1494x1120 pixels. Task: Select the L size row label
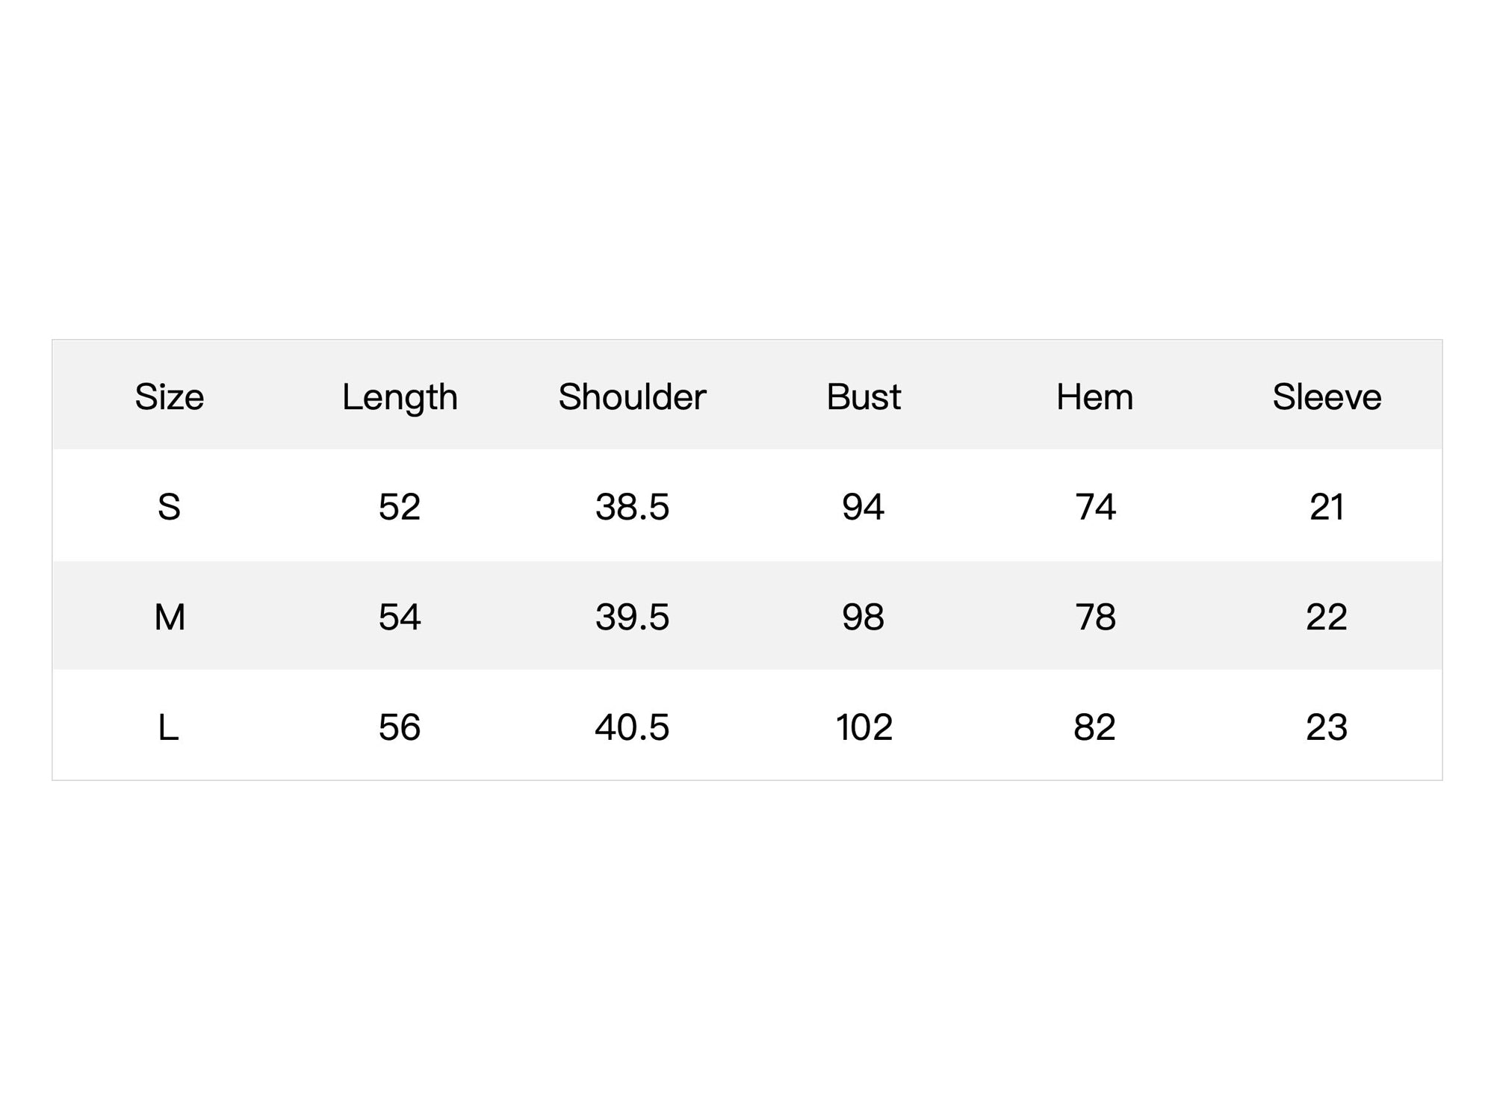168,727
